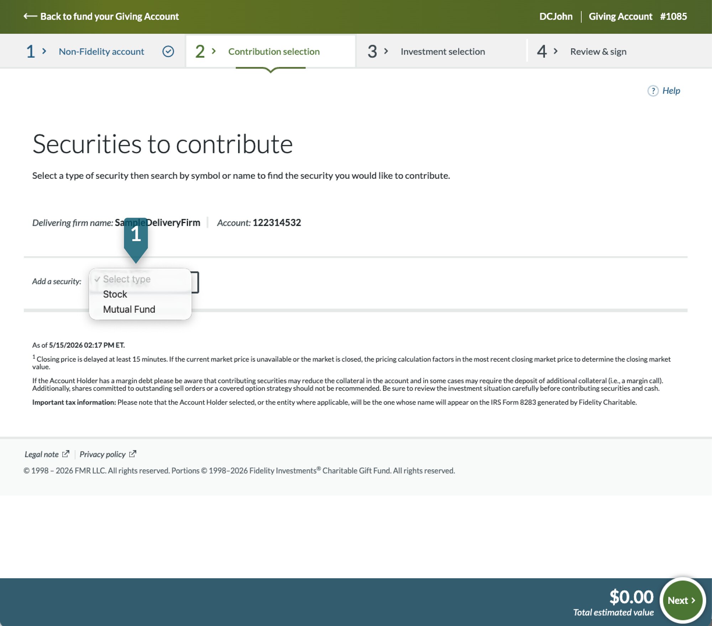Click the Next button
The width and height of the screenshot is (712, 626).
coord(682,600)
